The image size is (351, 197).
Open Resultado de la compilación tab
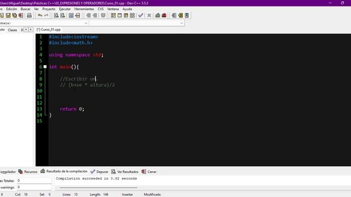(64, 171)
